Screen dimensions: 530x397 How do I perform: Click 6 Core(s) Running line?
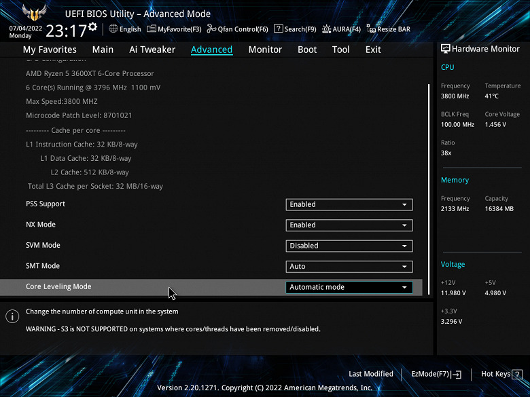(93, 88)
